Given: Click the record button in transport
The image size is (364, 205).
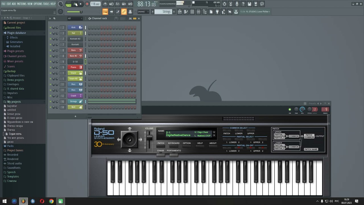Looking at the screenshot, I should (x=87, y=4).
